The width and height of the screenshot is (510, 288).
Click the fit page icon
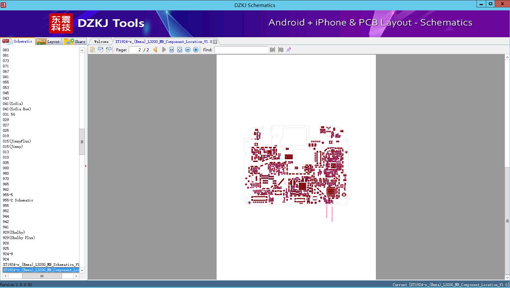(180, 50)
